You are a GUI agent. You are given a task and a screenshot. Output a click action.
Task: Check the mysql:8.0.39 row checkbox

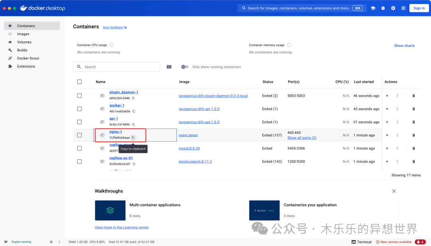(79, 148)
